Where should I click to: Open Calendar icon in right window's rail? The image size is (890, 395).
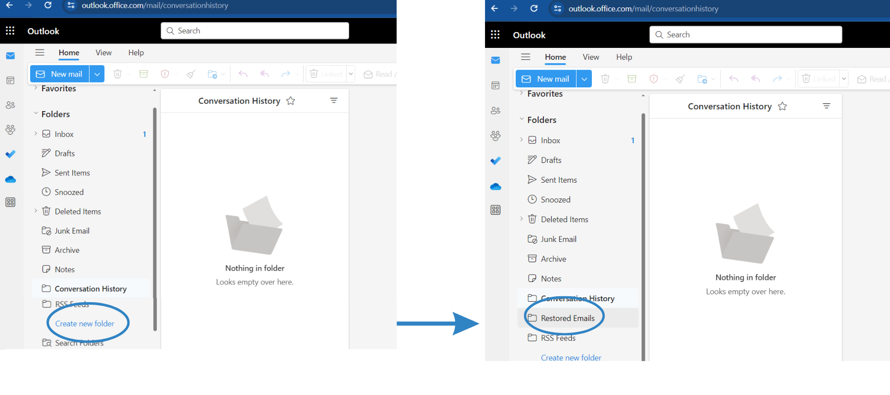pos(495,85)
